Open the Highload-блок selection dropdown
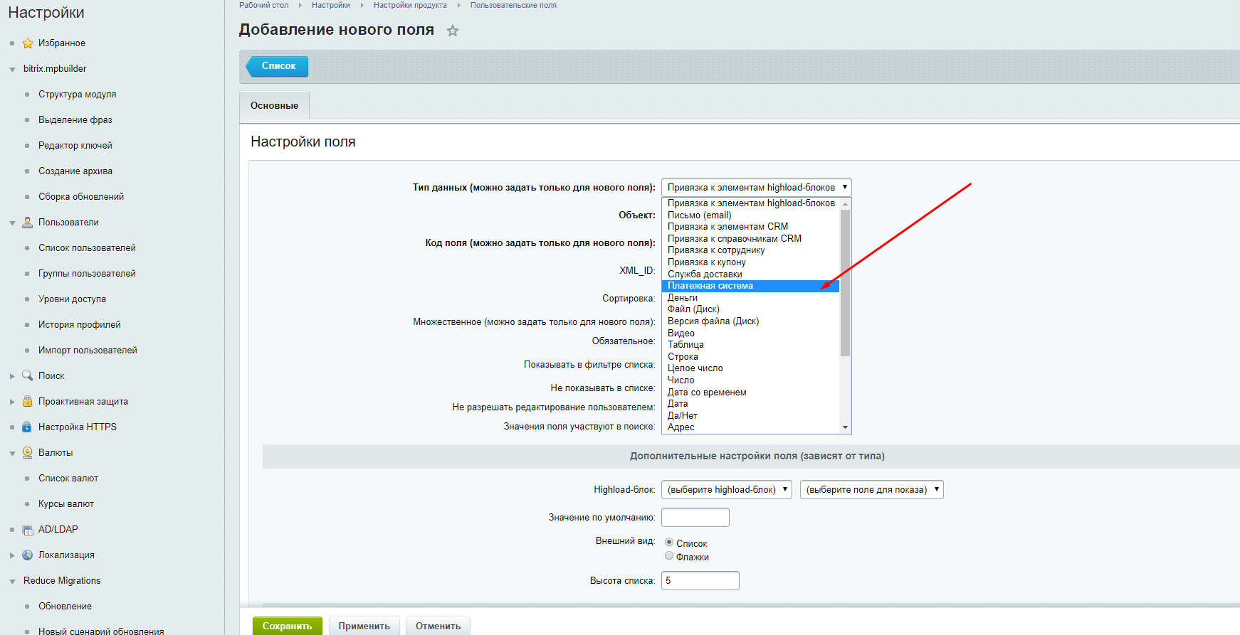This screenshot has width=1240, height=635. [x=726, y=489]
